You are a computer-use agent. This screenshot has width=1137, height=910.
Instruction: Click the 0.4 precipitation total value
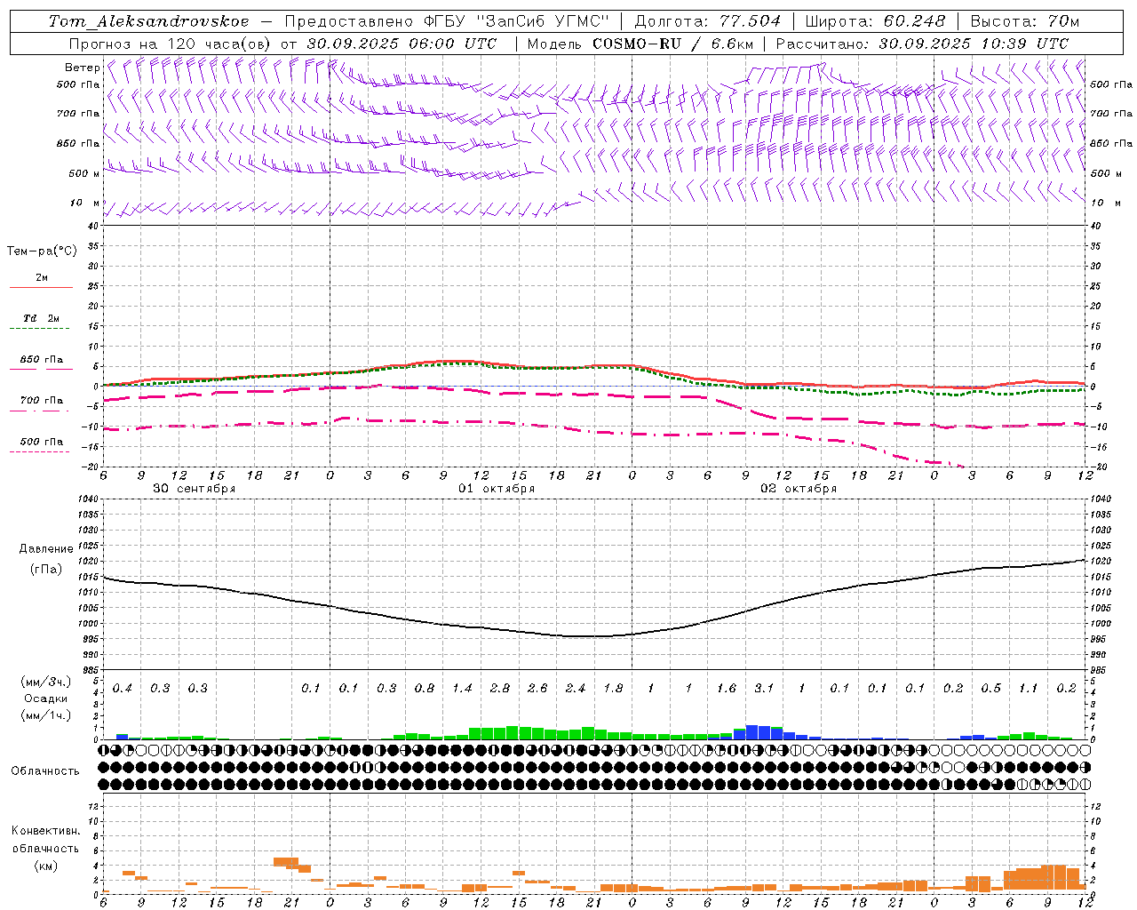coord(123,688)
